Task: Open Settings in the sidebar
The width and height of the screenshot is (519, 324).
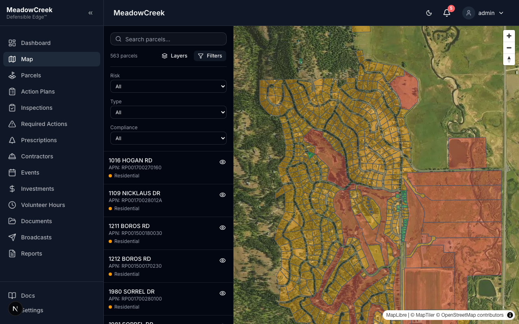Action: (x=51, y=310)
